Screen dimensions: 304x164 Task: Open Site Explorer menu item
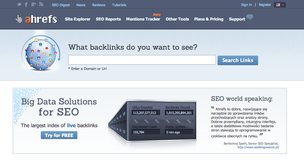78,19
